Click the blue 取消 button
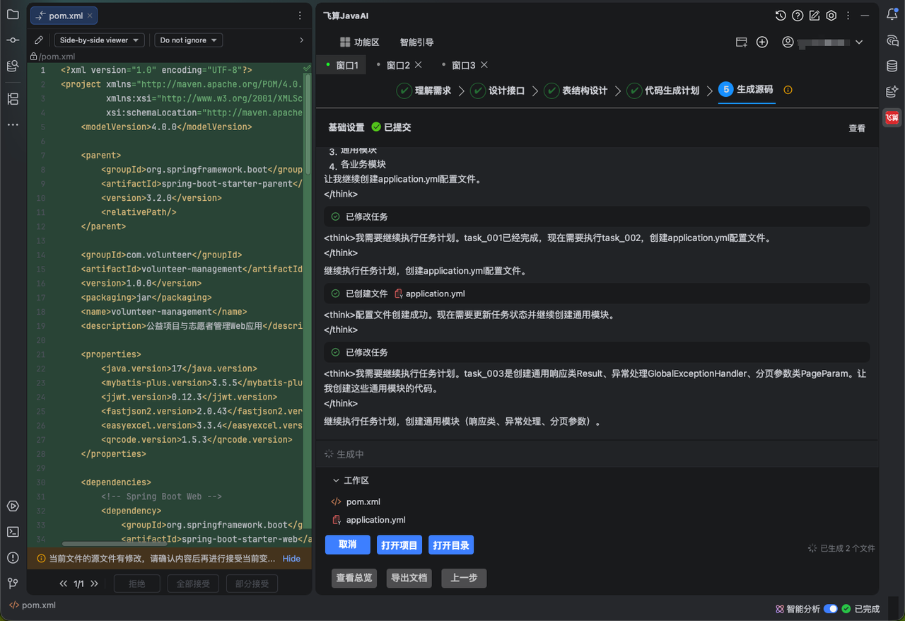The width and height of the screenshot is (905, 621). 348,545
